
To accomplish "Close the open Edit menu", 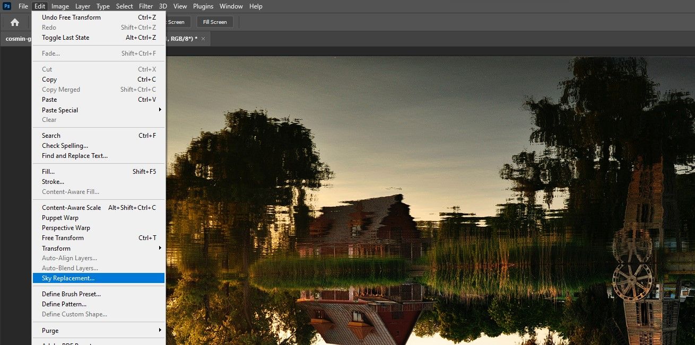I will (40, 6).
